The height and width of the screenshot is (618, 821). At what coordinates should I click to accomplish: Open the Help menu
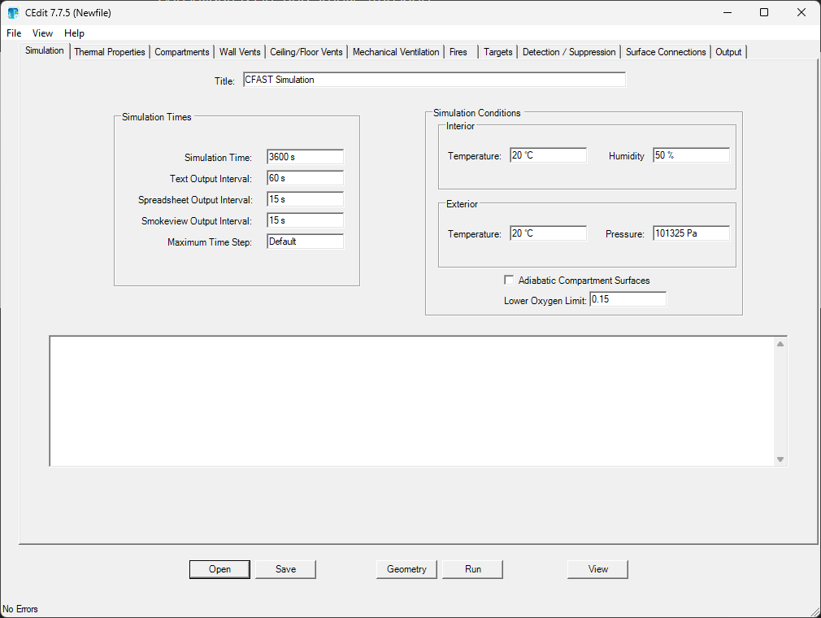[74, 33]
